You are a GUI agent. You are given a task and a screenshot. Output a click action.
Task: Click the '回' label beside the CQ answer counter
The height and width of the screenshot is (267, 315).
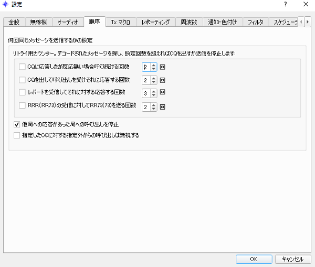coord(163,80)
